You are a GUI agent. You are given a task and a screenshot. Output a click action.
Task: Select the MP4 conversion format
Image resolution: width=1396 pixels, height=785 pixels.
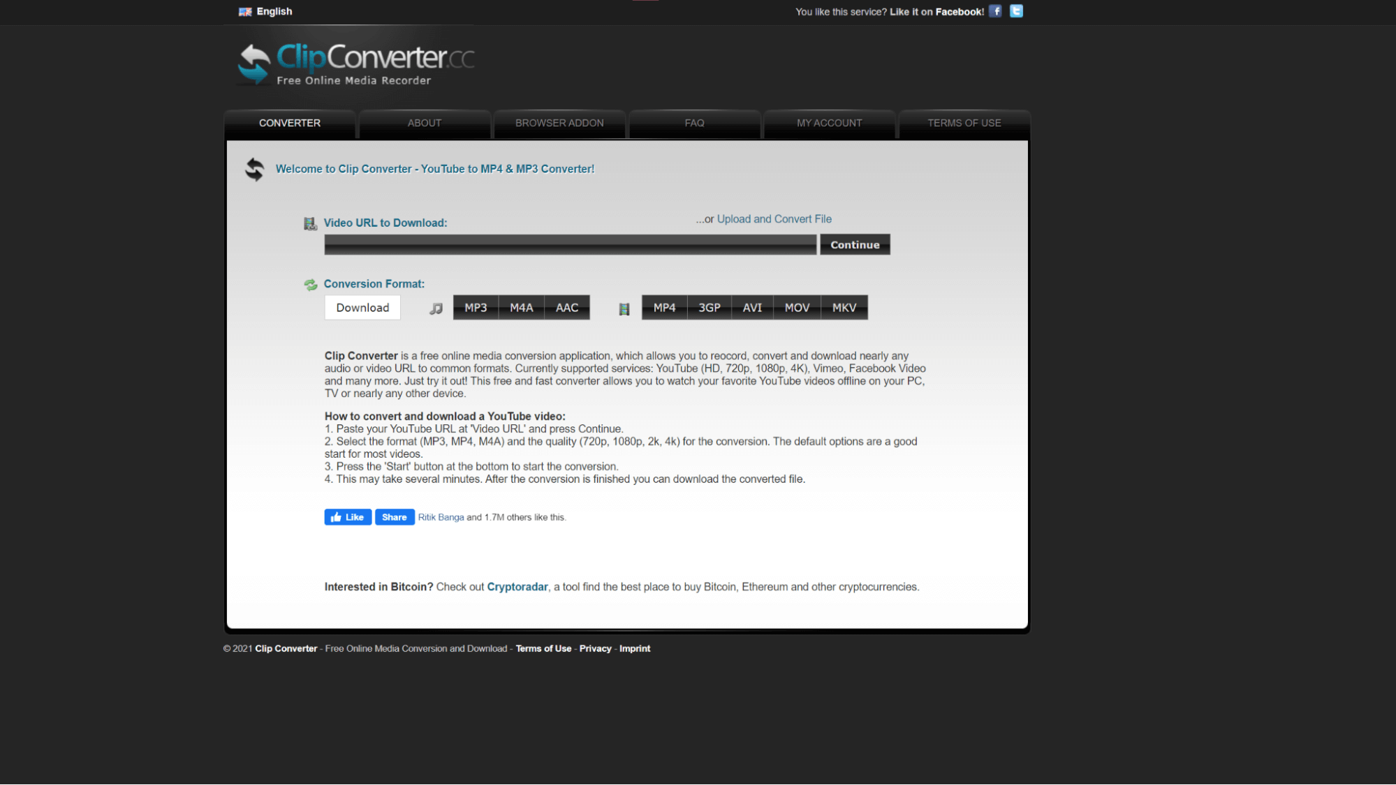[664, 307]
